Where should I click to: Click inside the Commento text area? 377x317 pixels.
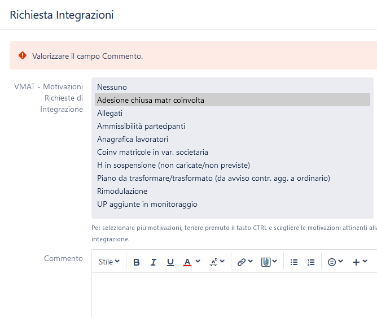234,295
